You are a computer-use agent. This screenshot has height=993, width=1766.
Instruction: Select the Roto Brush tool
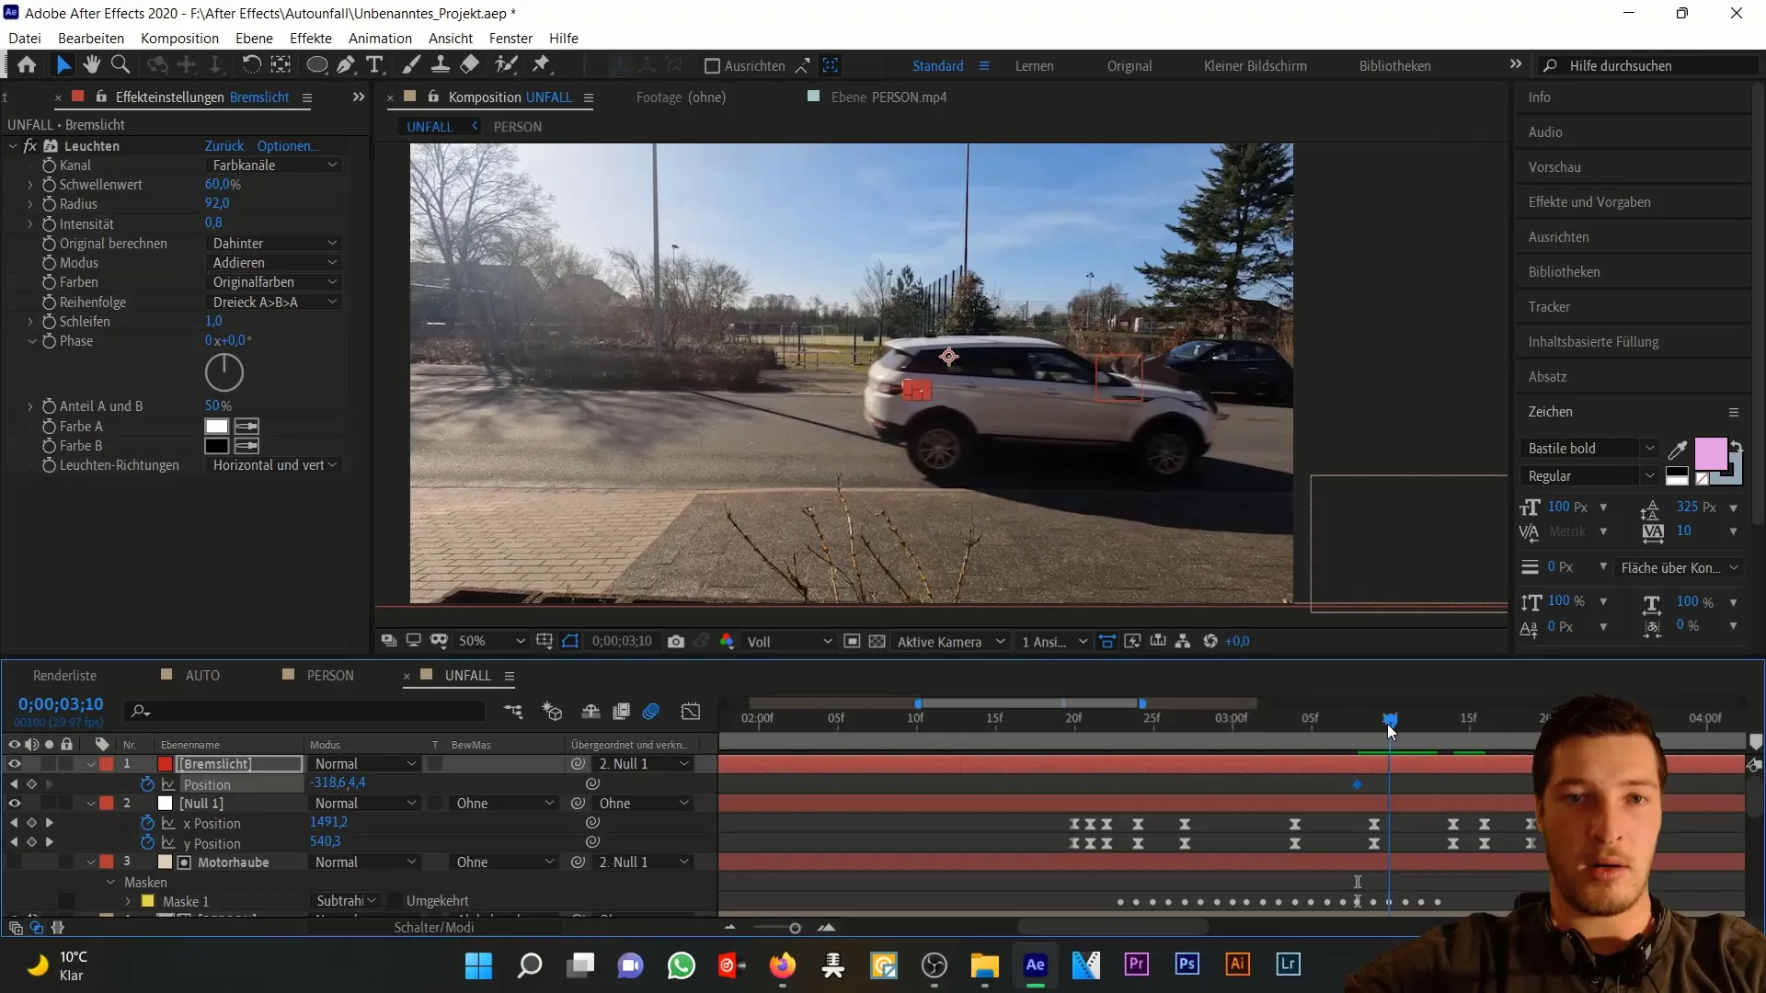[x=506, y=65]
